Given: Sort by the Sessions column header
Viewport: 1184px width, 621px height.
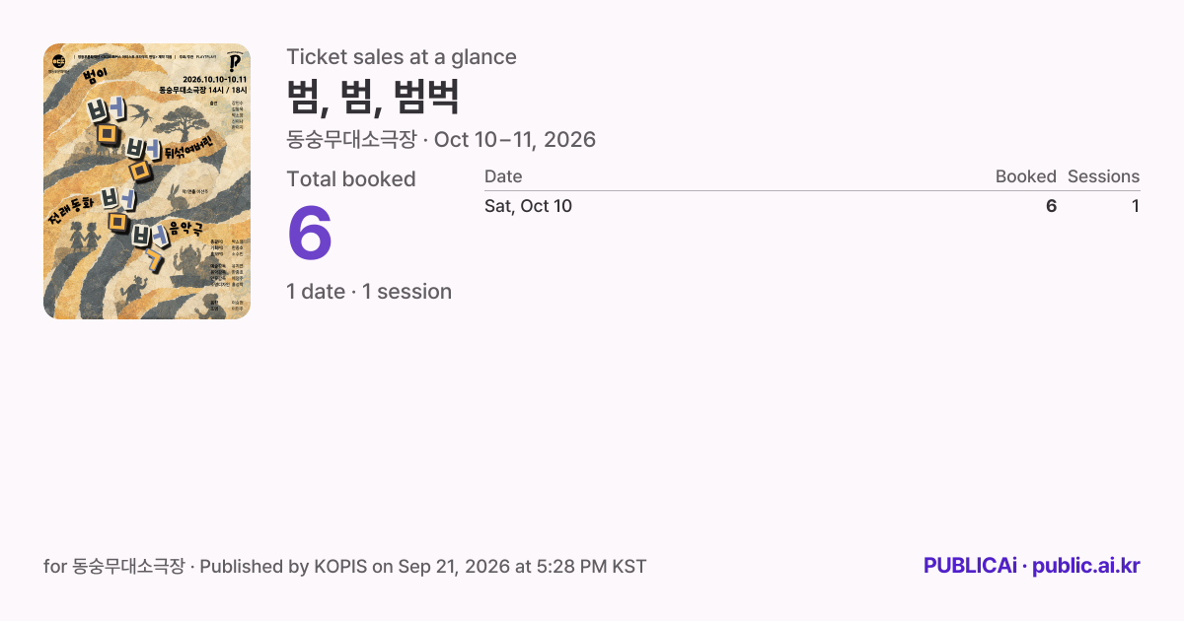Looking at the screenshot, I should pyautogui.click(x=1103, y=176).
